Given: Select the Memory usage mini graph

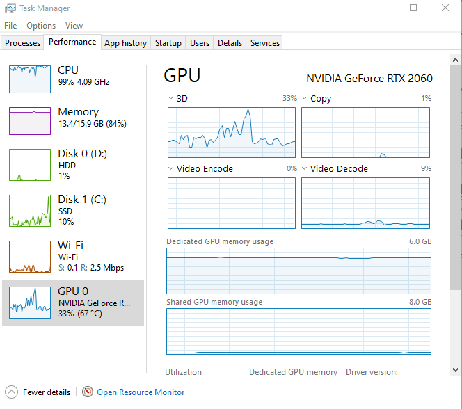Looking at the screenshot, I should coord(30,121).
